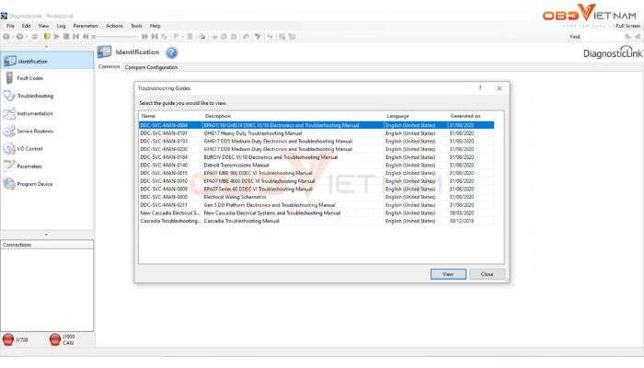The height and width of the screenshot is (368, 644).
Task: Click the J1939 CAN red connection indicator
Action: click(x=54, y=339)
